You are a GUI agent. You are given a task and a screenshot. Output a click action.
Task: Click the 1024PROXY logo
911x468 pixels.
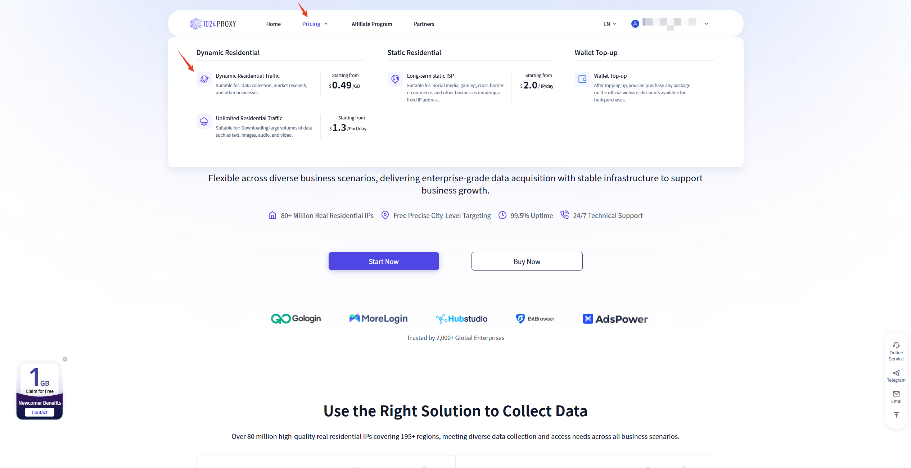[213, 24]
